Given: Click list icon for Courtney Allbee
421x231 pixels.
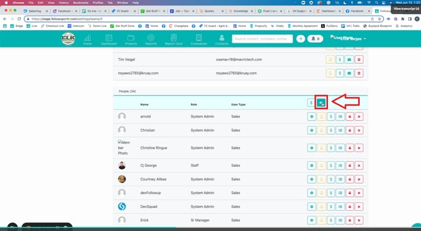Looking at the screenshot, I should coord(340,179).
